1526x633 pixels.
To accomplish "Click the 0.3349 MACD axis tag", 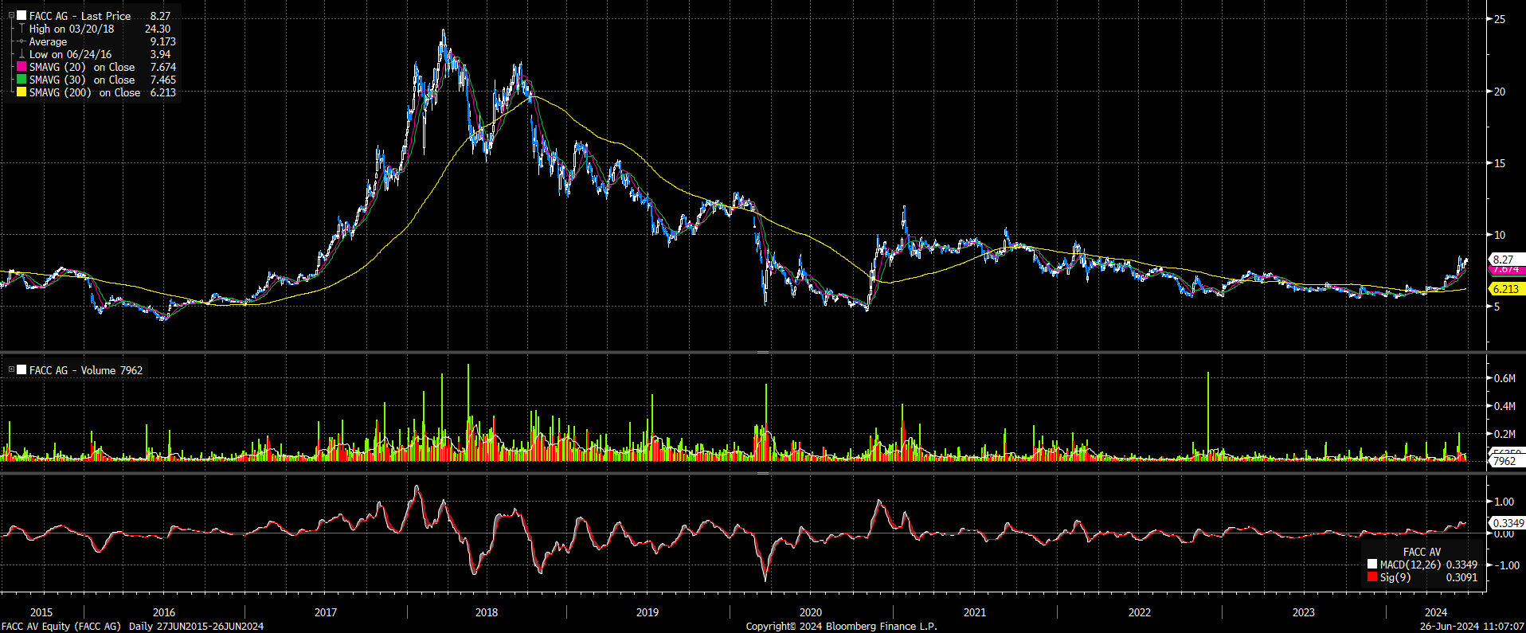I will (x=1507, y=523).
